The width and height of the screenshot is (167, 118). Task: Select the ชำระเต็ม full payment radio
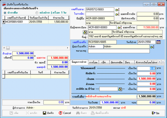pos(5,13)
